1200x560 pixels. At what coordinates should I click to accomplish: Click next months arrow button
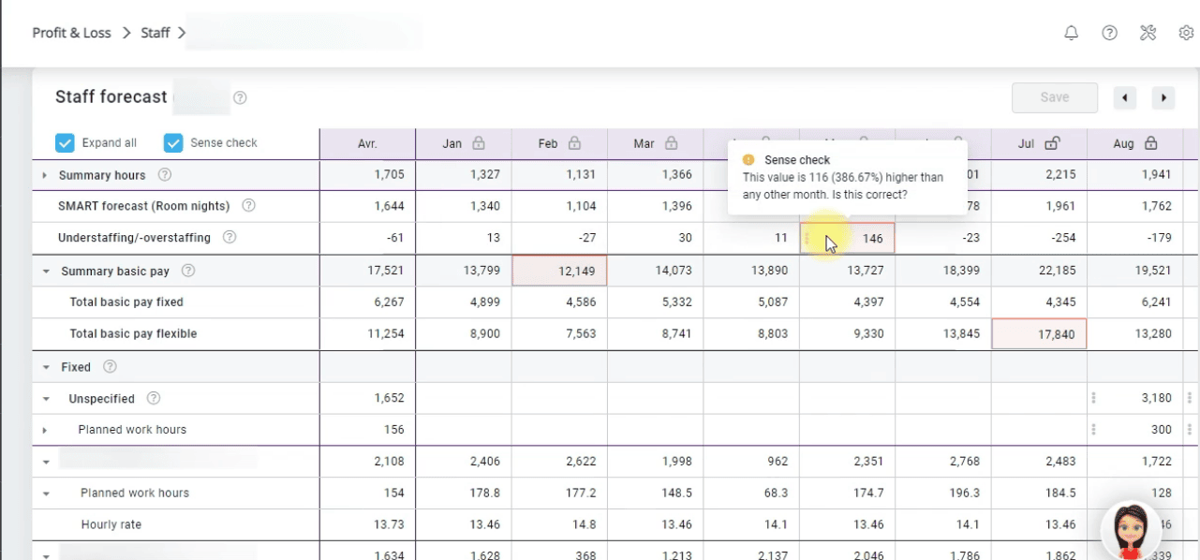[1163, 97]
